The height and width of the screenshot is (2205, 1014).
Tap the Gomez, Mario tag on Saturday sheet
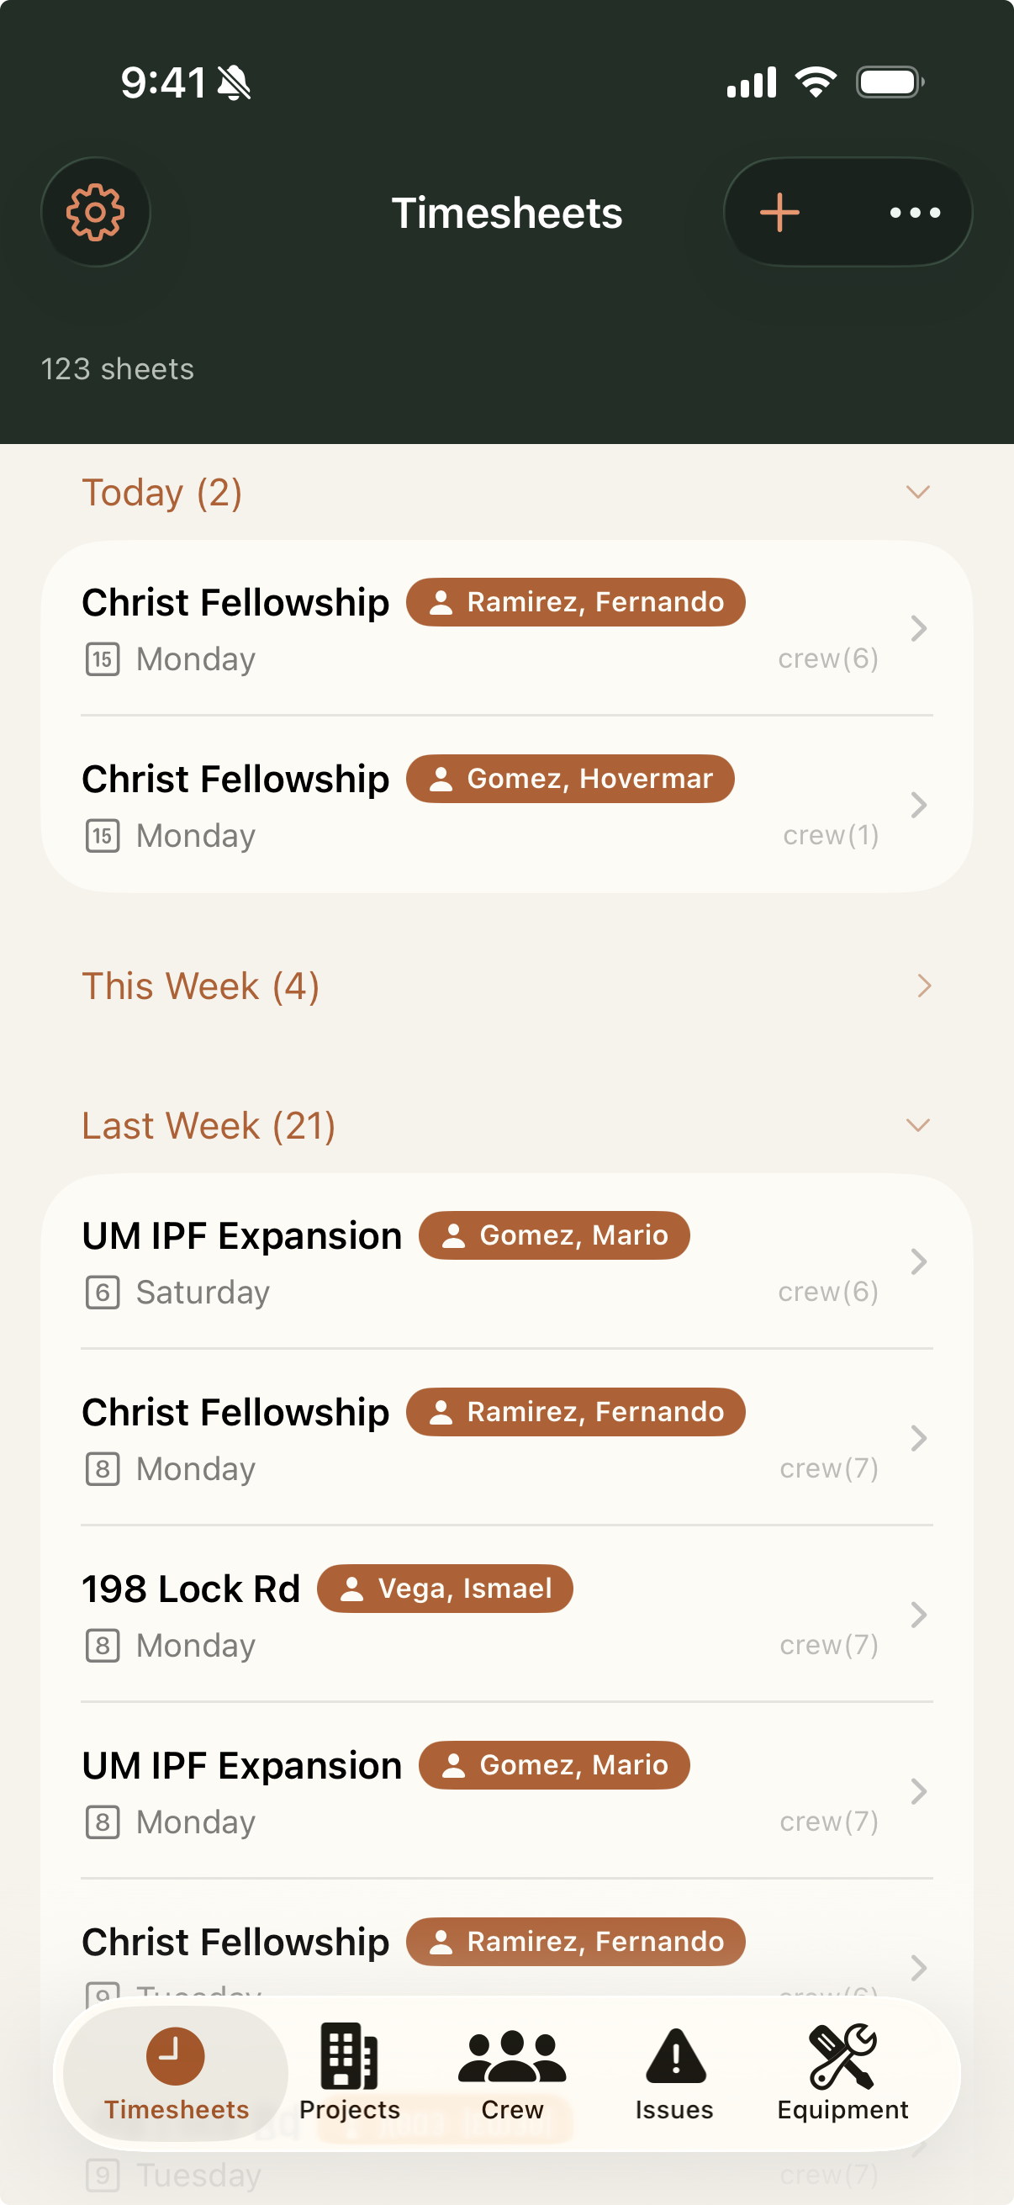pos(554,1235)
